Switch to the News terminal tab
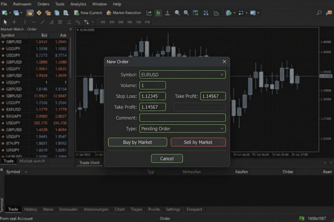 click(x=48, y=209)
